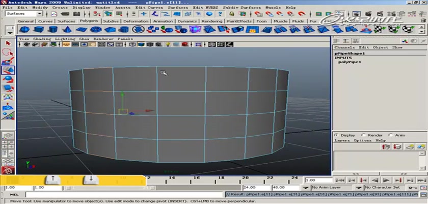Click the MEL command input field
Viewport: 428px width, 204px height.
(124, 195)
